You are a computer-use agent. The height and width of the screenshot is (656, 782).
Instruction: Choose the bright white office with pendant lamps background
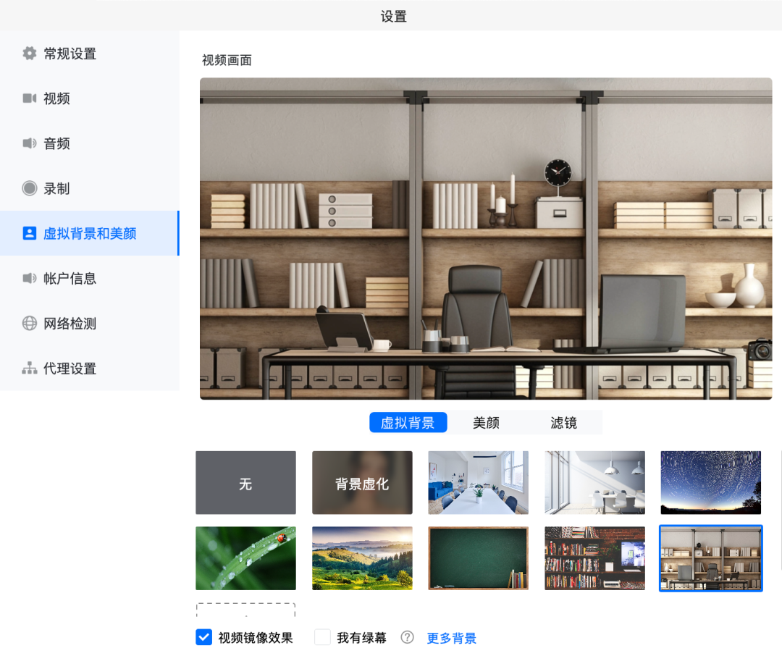click(x=594, y=482)
